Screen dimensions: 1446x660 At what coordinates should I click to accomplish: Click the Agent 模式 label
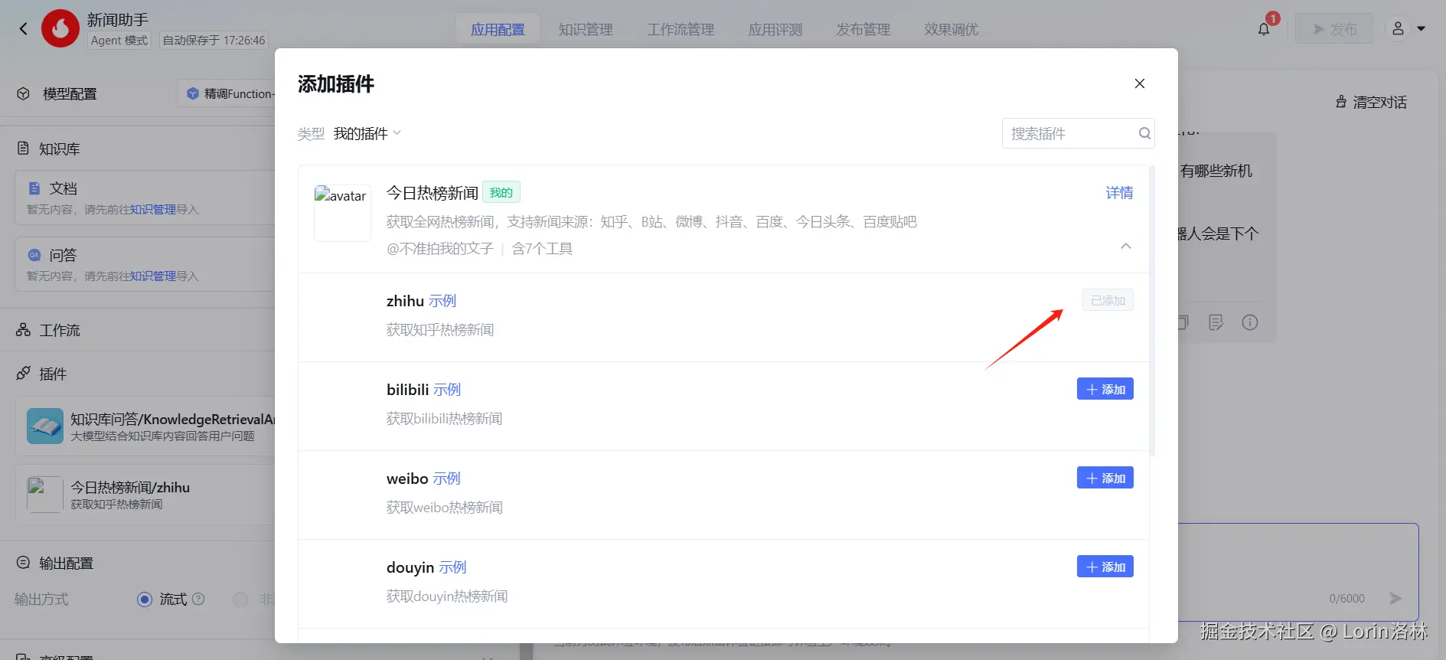click(119, 41)
